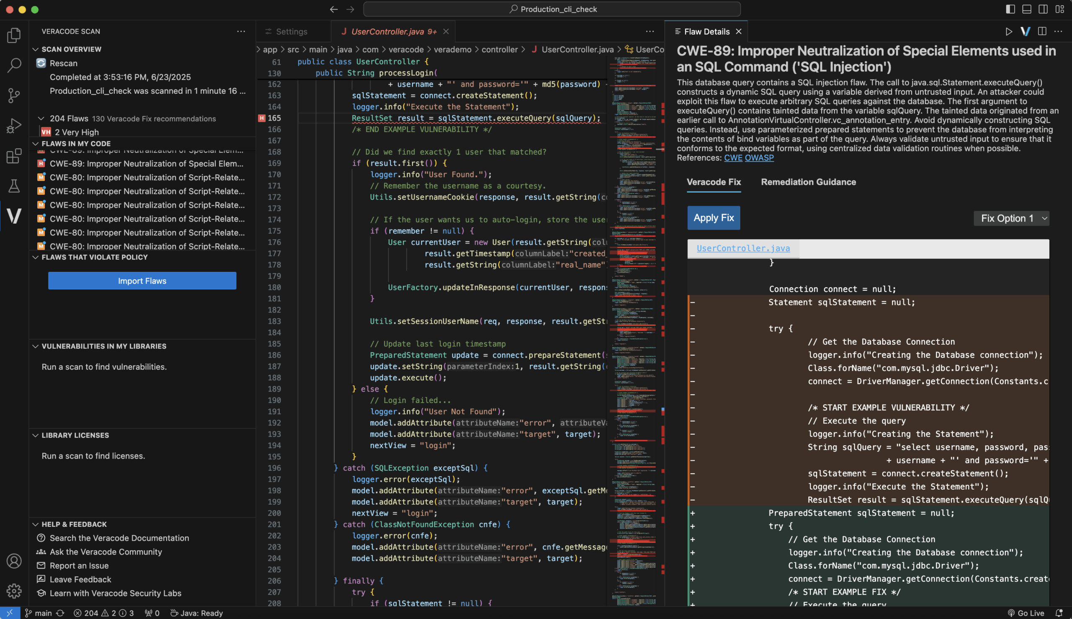Image resolution: width=1072 pixels, height=619 pixels.
Task: Toggle the secondary side bar layout icon
Action: tap(1043, 9)
